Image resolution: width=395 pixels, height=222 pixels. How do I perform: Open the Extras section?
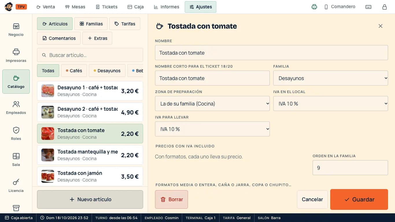tap(97, 38)
